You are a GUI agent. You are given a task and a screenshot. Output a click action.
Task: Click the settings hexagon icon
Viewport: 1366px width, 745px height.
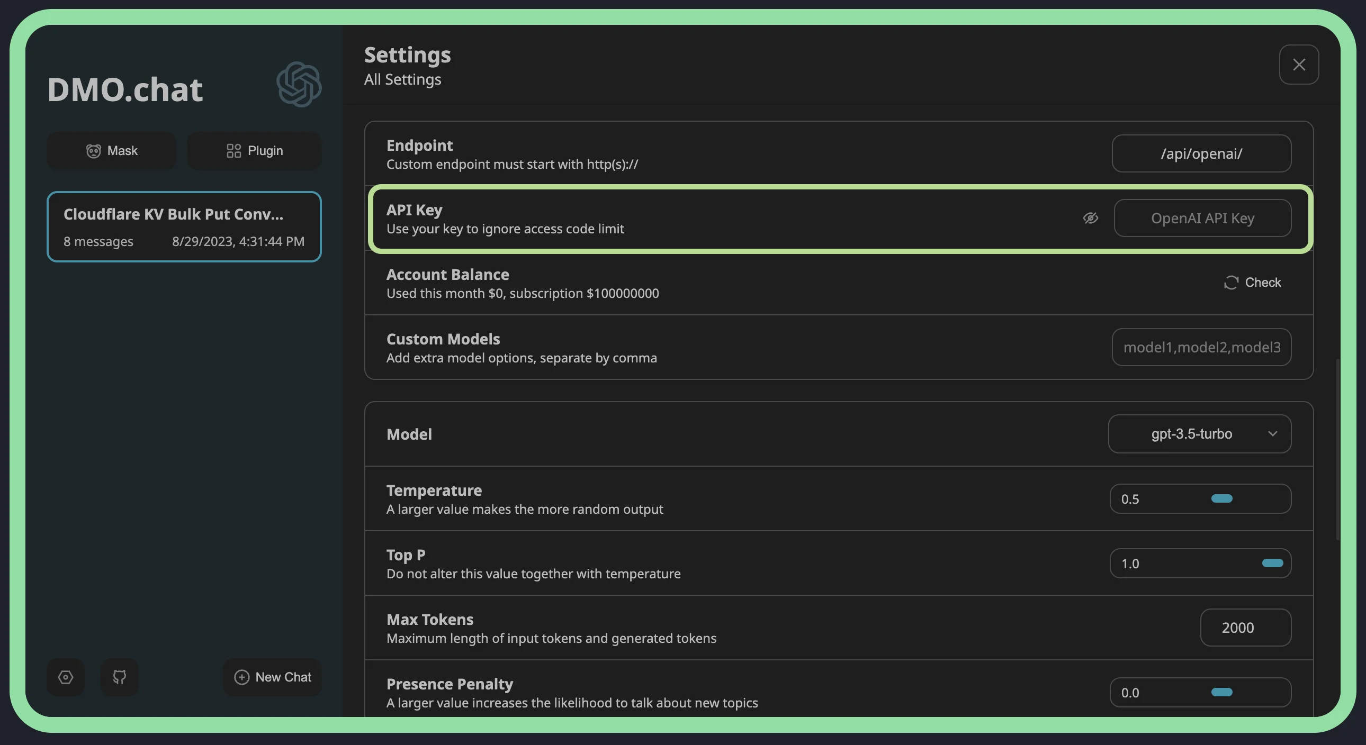pos(65,677)
